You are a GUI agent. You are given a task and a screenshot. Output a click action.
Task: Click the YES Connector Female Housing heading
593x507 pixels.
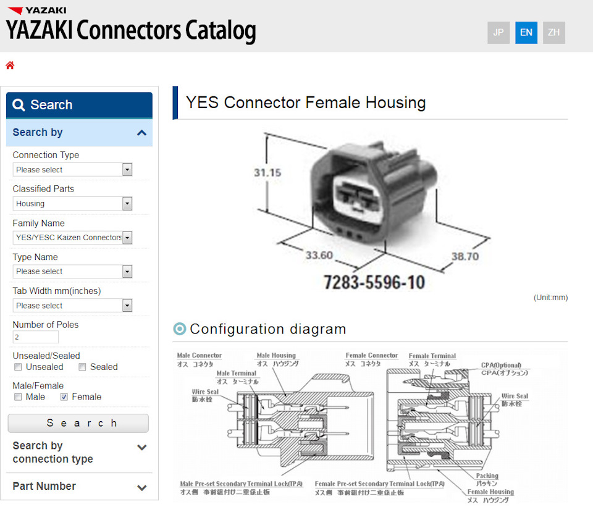[x=306, y=103]
